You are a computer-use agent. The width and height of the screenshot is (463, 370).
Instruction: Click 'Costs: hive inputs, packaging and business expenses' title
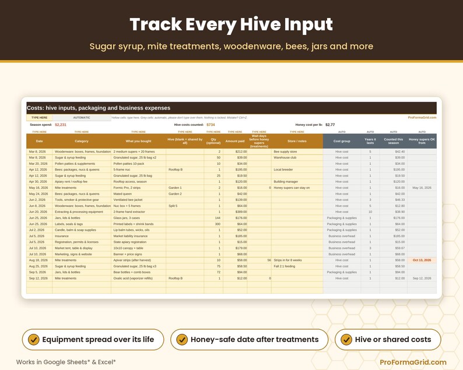(x=99, y=108)
